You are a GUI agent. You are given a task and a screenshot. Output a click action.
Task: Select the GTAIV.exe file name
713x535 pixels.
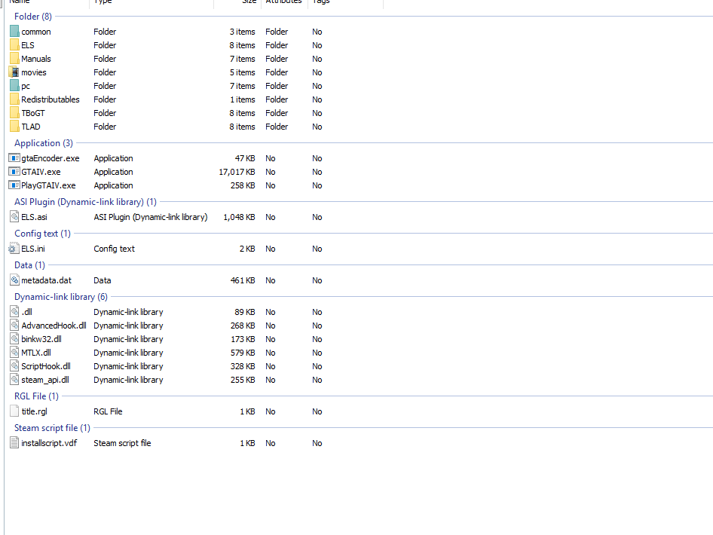point(41,172)
